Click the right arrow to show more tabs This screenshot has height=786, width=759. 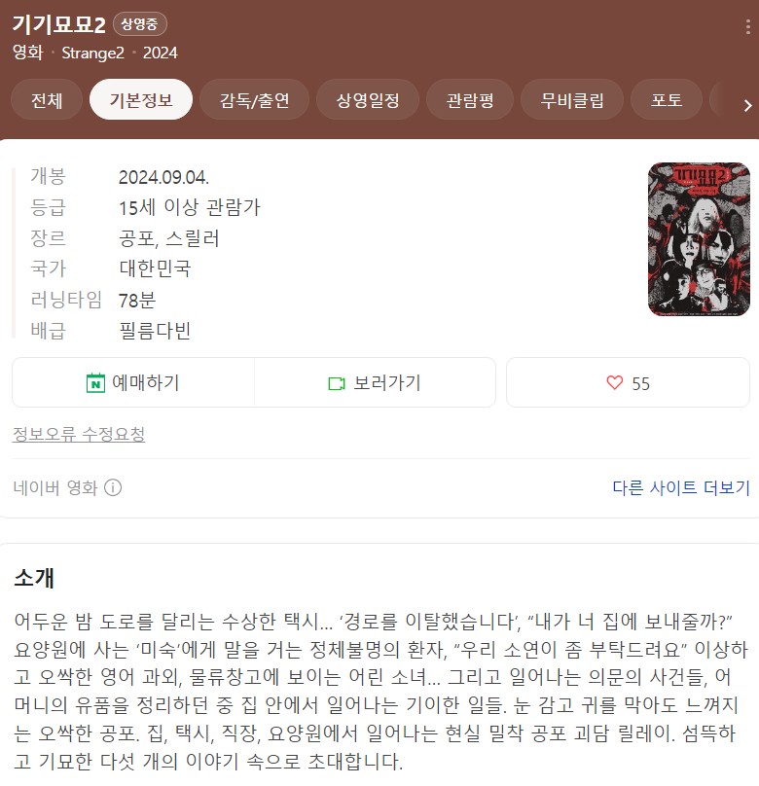tap(747, 105)
